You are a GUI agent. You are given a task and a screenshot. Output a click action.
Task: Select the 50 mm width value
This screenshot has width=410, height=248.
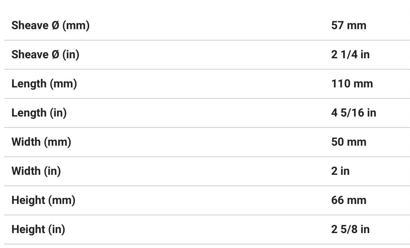coord(349,142)
